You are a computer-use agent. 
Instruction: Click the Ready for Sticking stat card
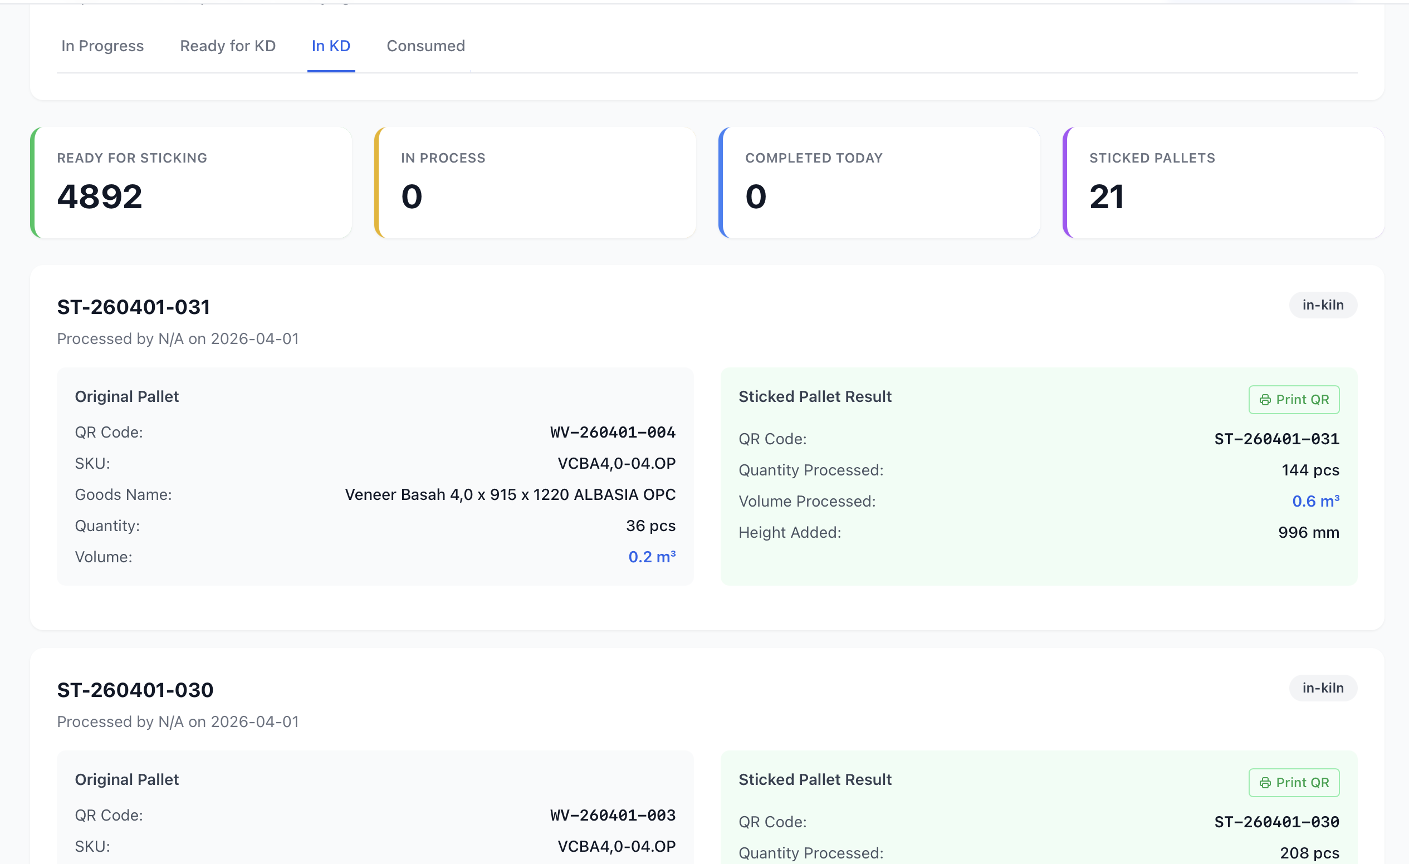point(191,183)
